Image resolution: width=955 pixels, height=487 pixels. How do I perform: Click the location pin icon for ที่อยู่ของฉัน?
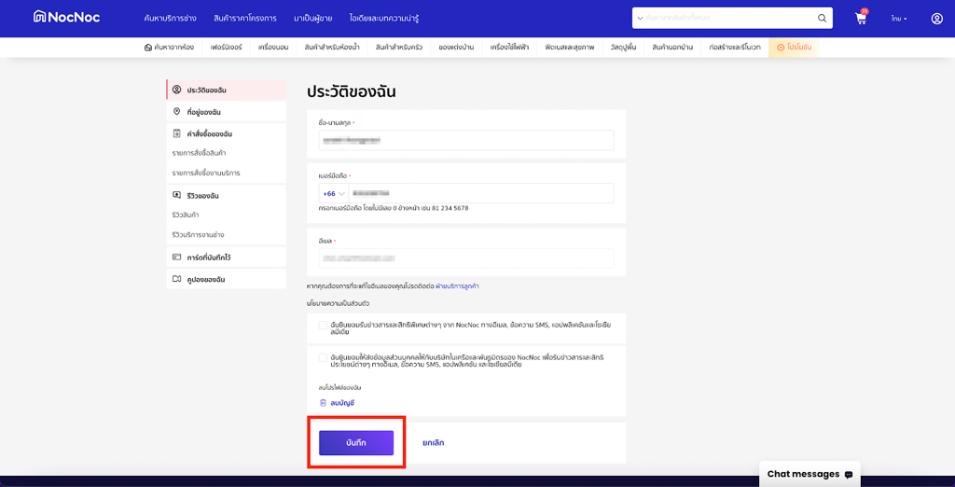click(x=176, y=112)
